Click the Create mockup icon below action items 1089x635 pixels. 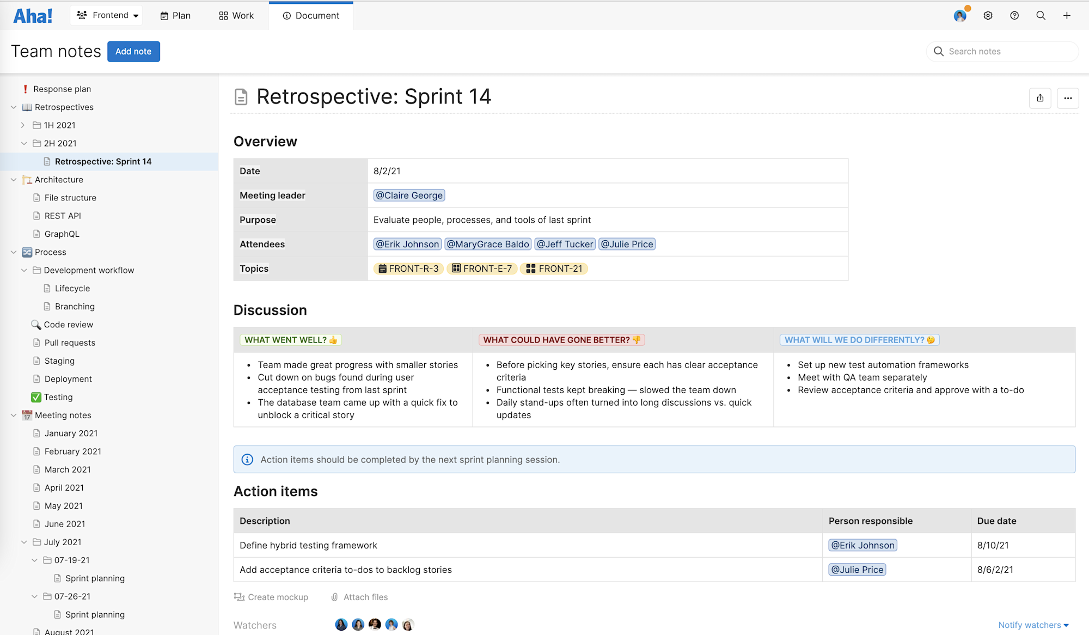click(x=240, y=597)
